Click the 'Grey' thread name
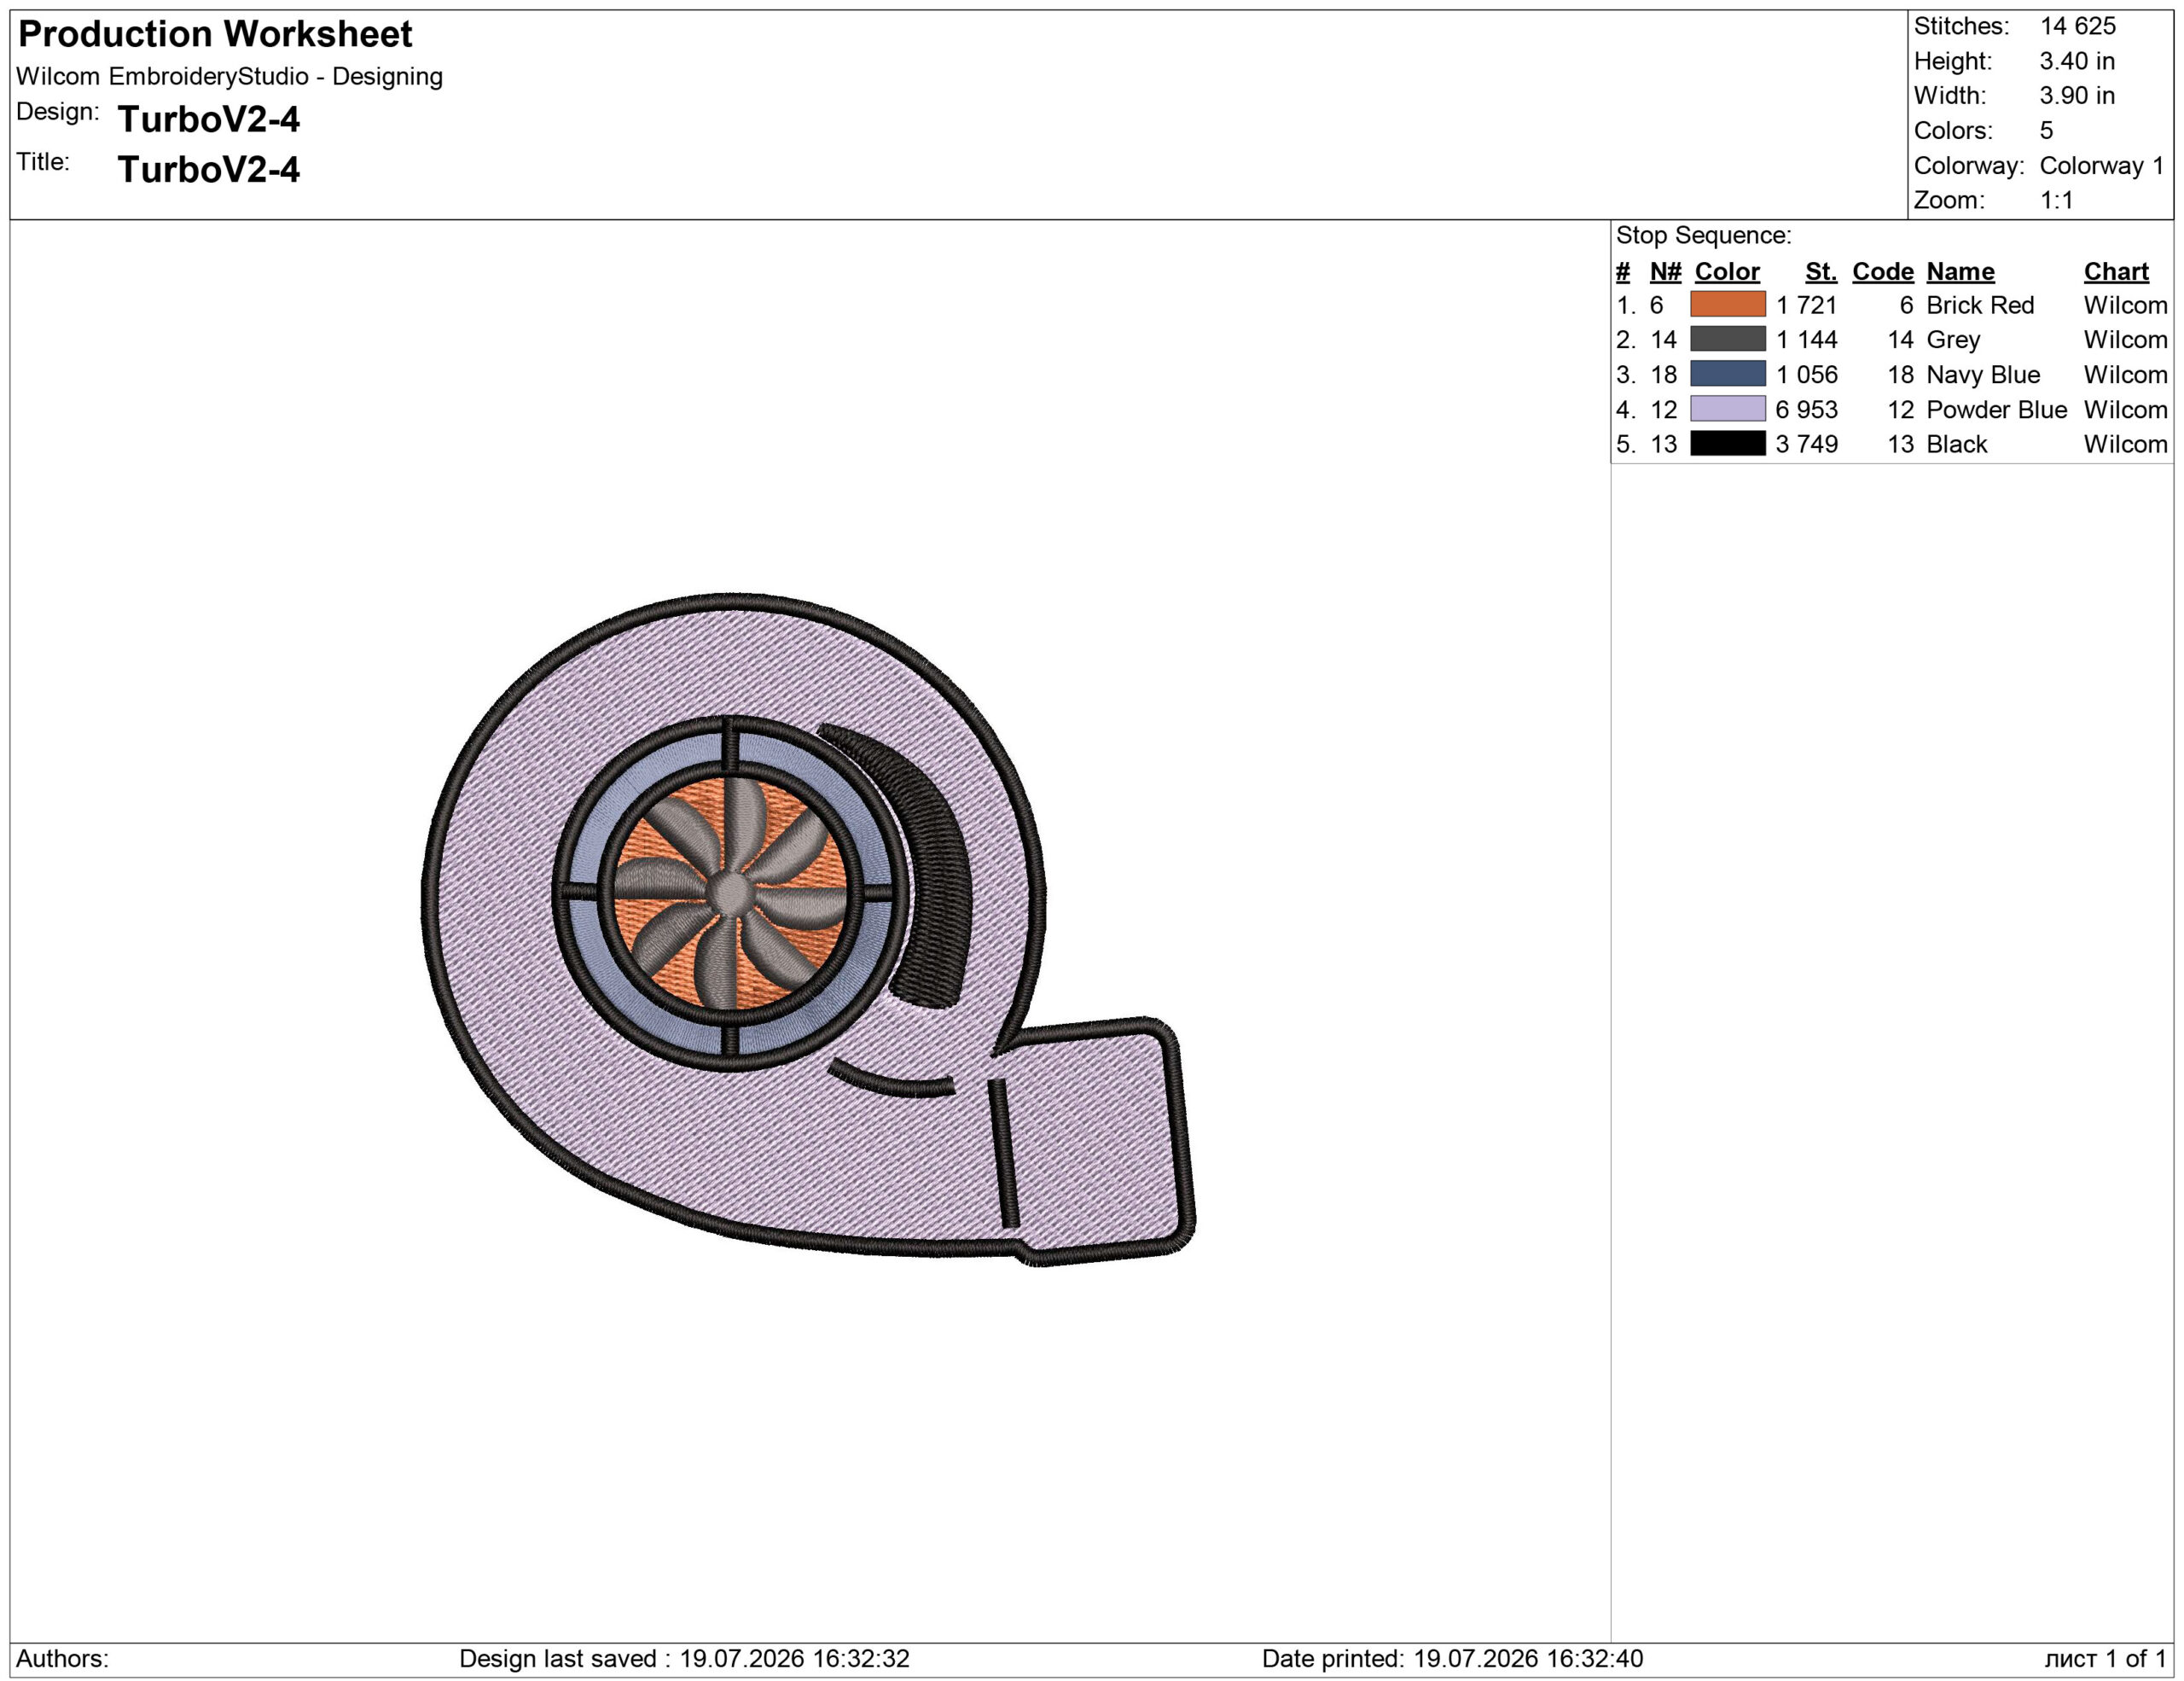This screenshot has height=1681, width=2184. (x=1953, y=340)
